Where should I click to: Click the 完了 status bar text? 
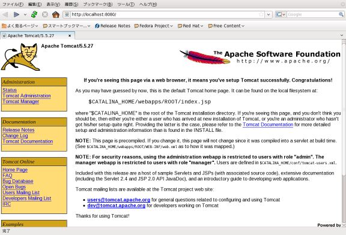6,231
